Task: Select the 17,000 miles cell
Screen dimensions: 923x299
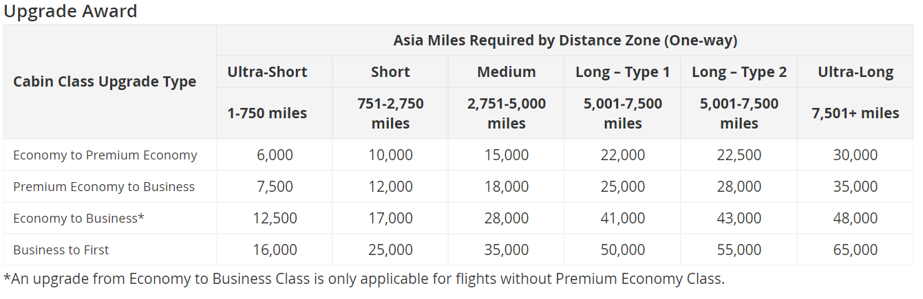Action: pos(390,219)
